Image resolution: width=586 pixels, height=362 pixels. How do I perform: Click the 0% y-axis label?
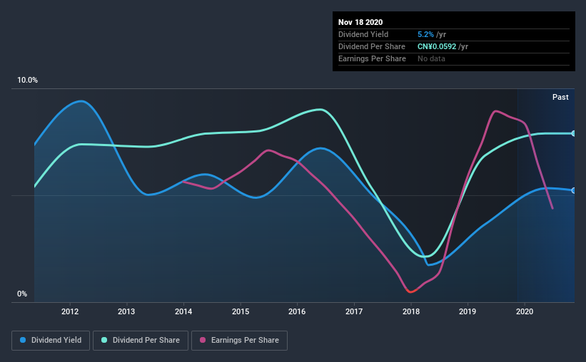pos(22,294)
